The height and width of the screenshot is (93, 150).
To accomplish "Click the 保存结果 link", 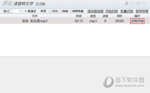I will 142,11.
